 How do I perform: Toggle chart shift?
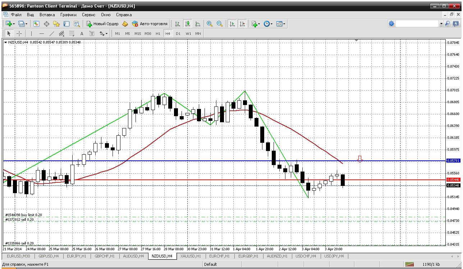(x=242, y=24)
